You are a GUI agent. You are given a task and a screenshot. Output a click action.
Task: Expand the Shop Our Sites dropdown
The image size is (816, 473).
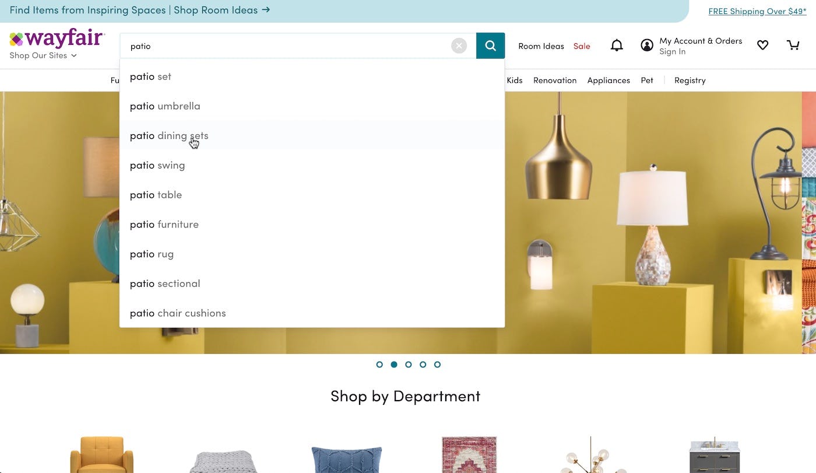tap(43, 55)
